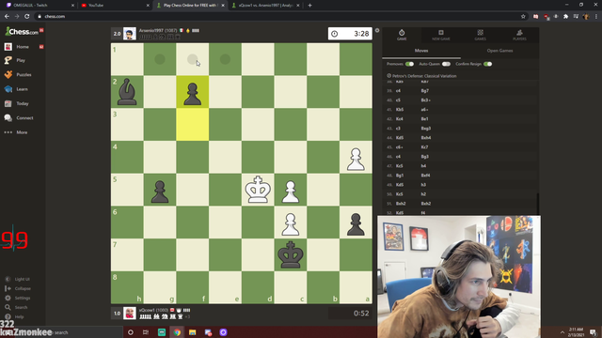This screenshot has height=338, width=602.
Task: Open the Help link in the sidebar
Action: 19,316
